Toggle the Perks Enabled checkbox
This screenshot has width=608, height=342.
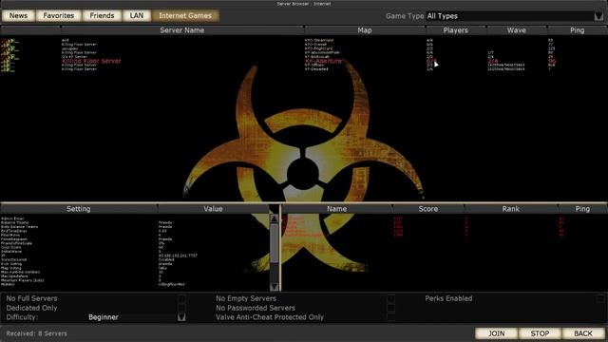(599, 298)
